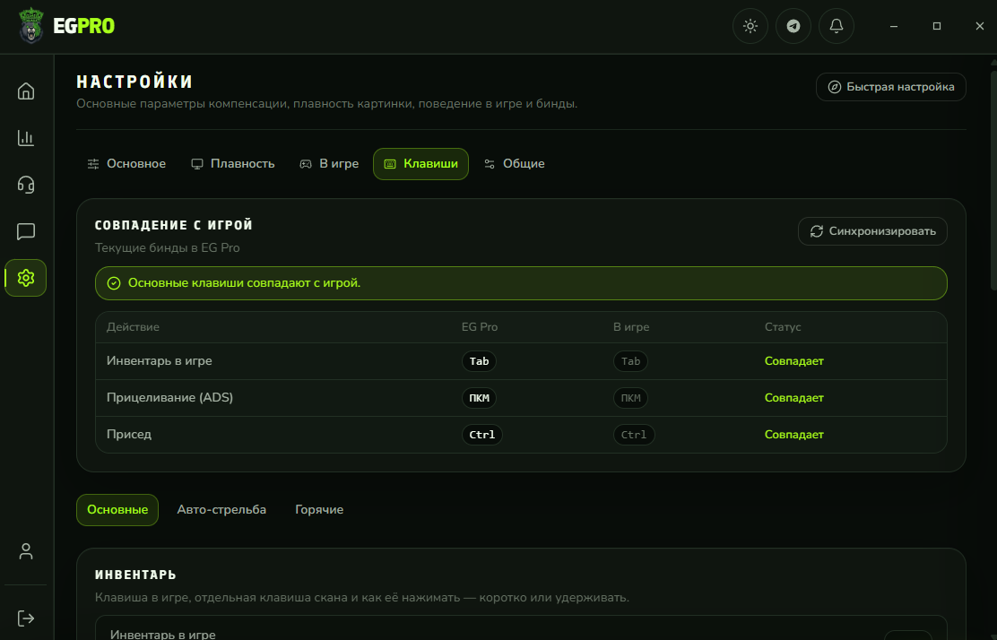This screenshot has width=997, height=640.
Task: Open the statistics chart sidebar icon
Action: [25, 138]
